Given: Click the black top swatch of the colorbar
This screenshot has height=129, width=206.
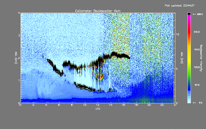Looking at the screenshot, I should tap(189, 14).
